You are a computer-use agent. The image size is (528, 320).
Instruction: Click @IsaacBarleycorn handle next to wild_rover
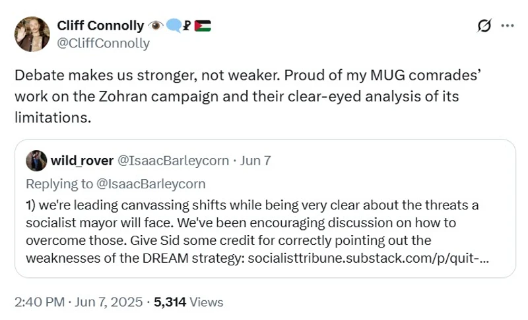point(173,160)
